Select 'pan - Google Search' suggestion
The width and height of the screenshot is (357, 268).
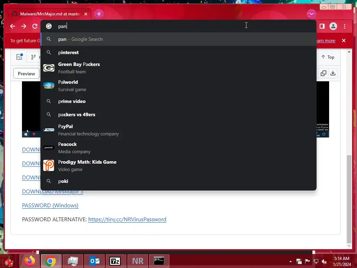pyautogui.click(x=178, y=39)
